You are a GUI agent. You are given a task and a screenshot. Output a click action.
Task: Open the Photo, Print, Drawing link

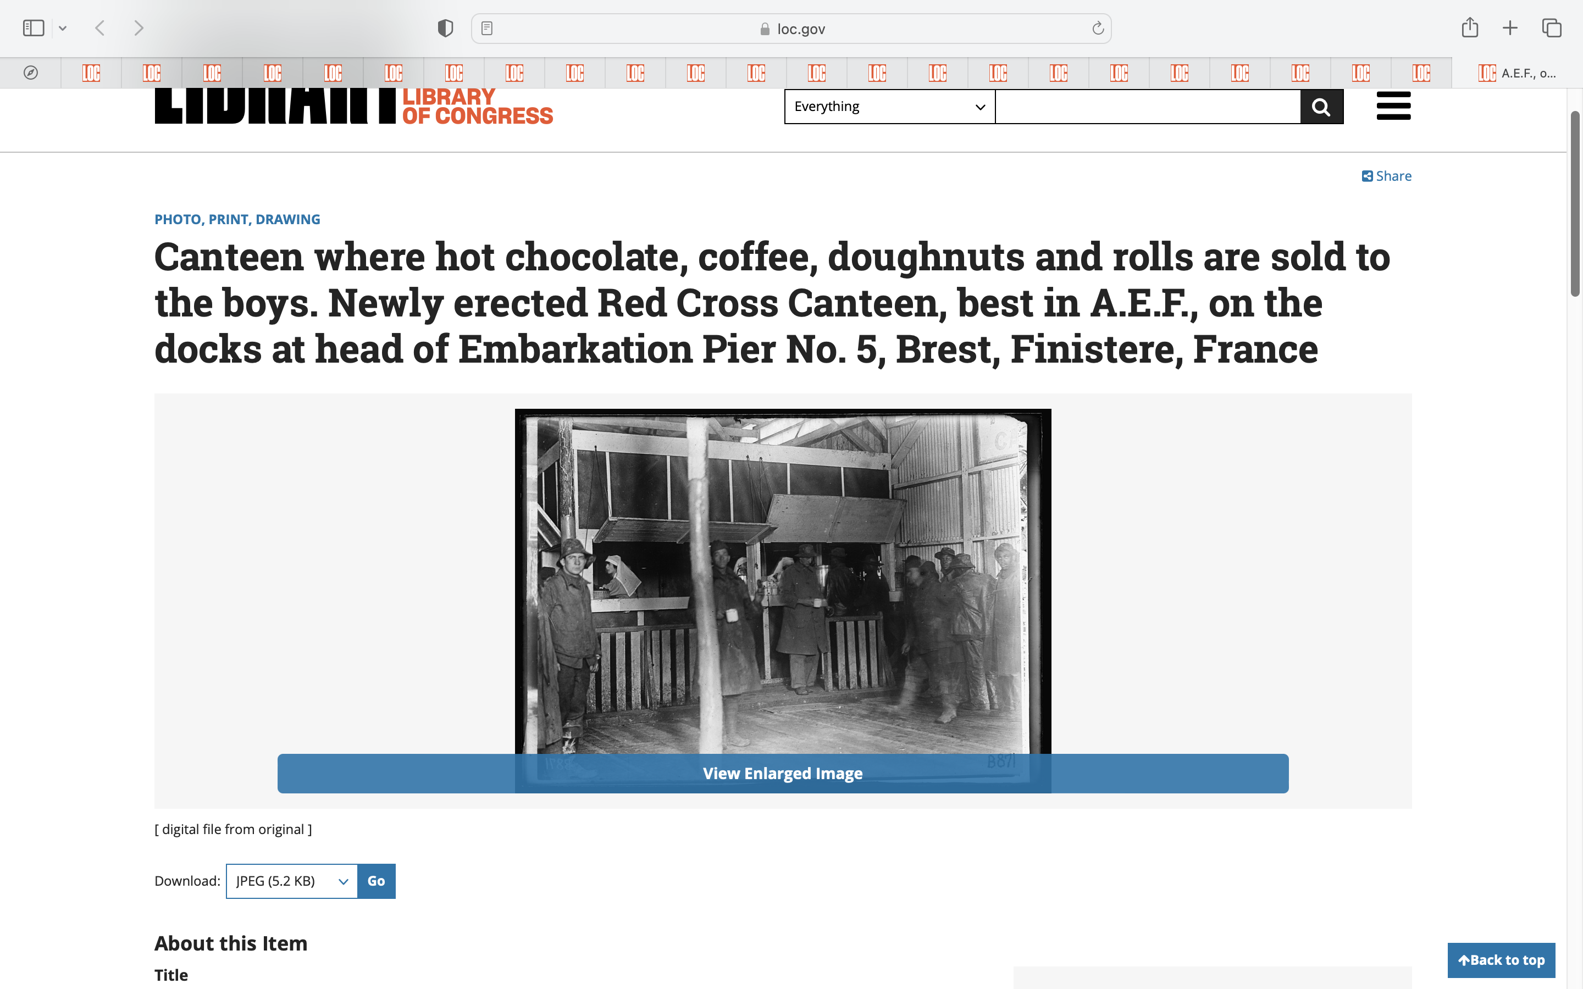click(237, 219)
